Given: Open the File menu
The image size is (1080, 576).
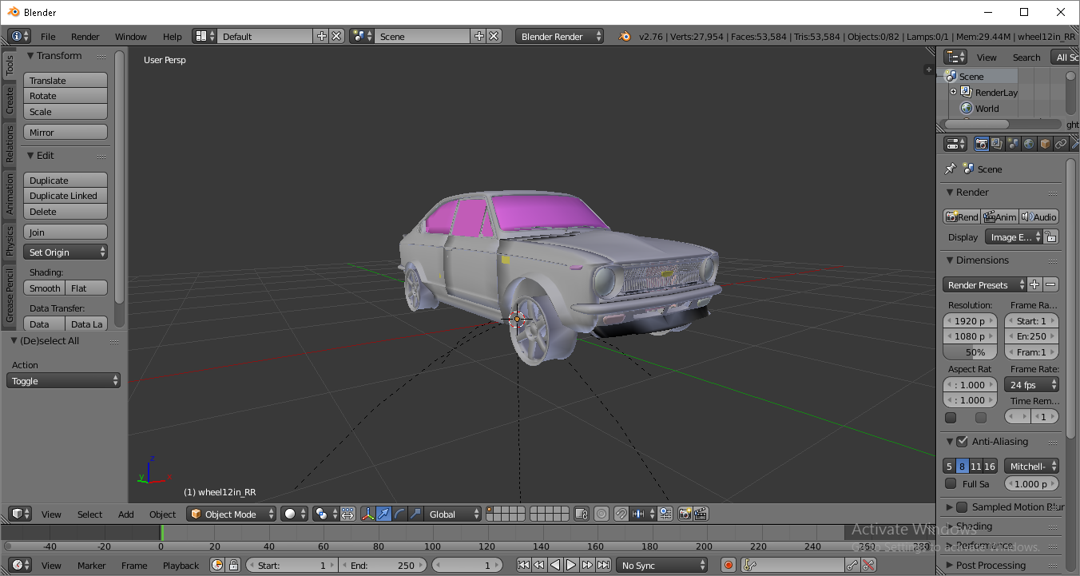Looking at the screenshot, I should (x=48, y=37).
